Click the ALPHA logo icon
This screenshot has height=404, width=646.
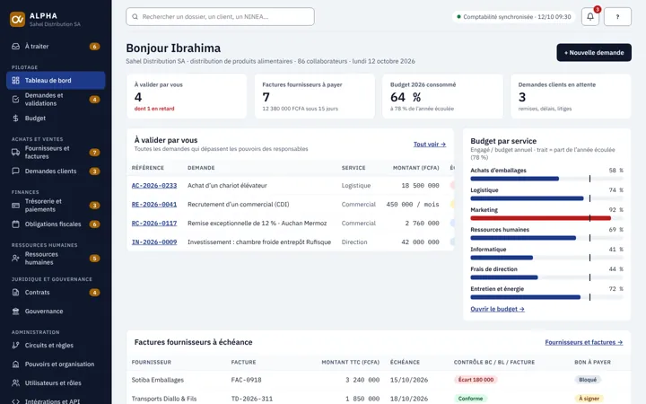(x=17, y=20)
